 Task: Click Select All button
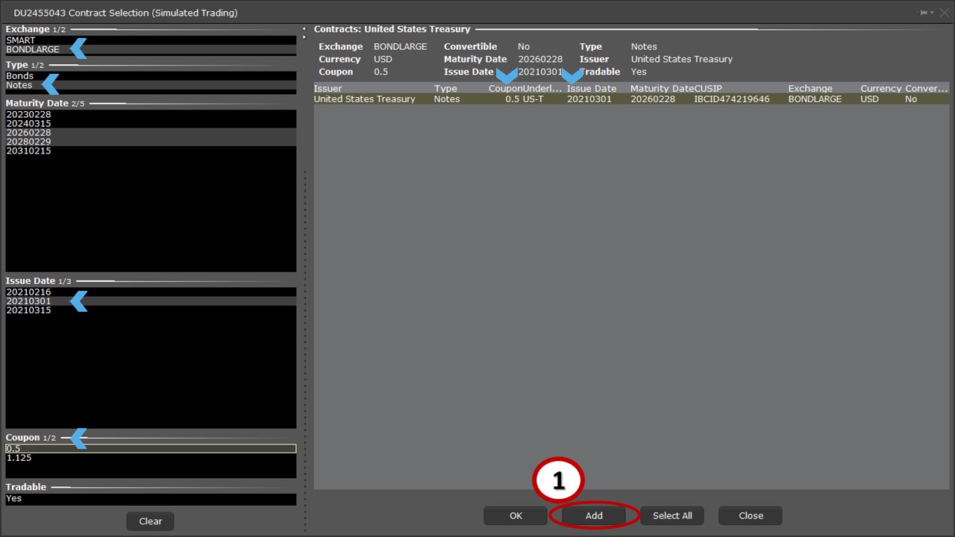point(671,515)
